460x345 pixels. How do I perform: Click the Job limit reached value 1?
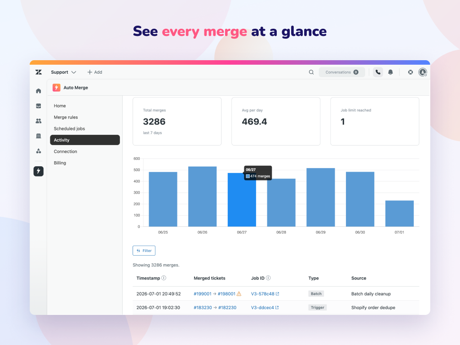coord(343,121)
